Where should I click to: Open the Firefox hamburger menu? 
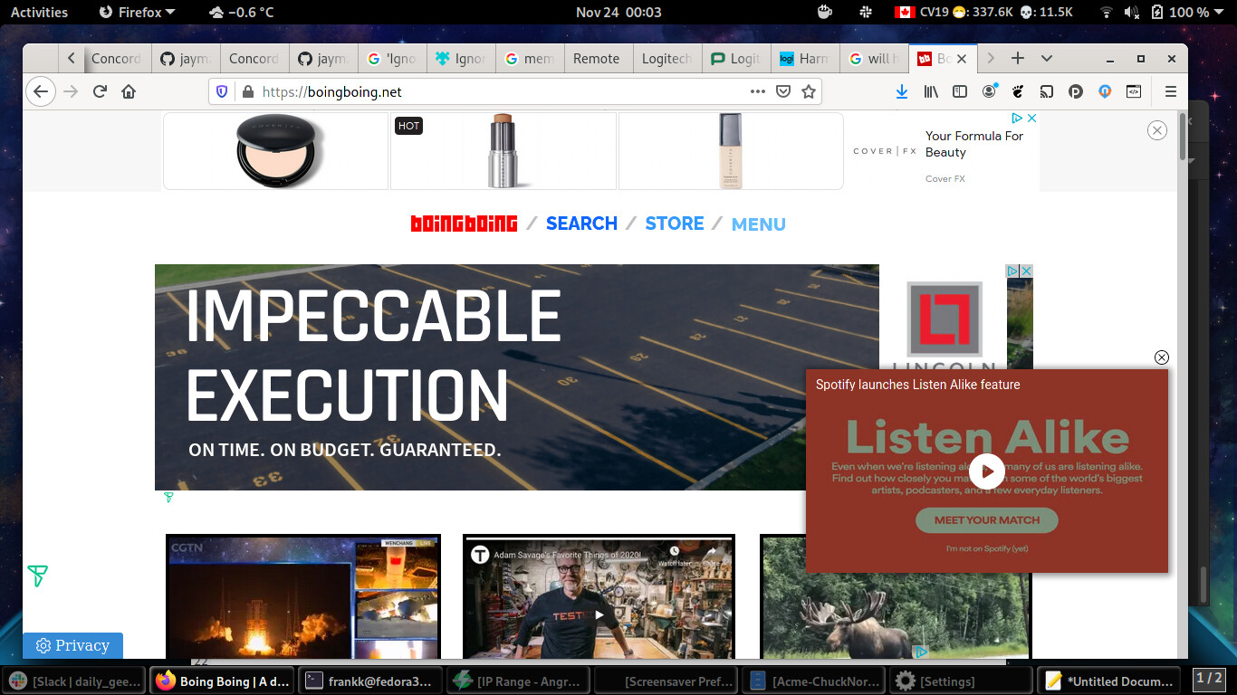[x=1171, y=91]
